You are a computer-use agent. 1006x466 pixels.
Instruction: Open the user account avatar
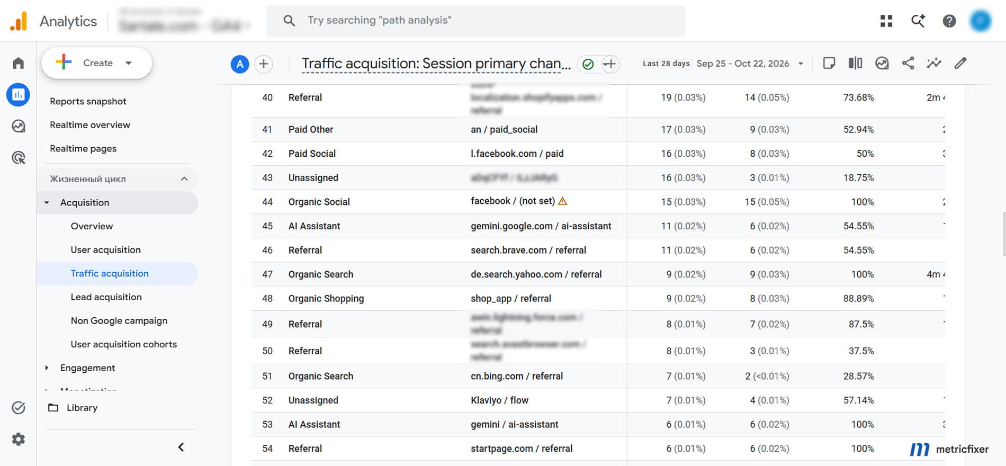[x=981, y=21]
